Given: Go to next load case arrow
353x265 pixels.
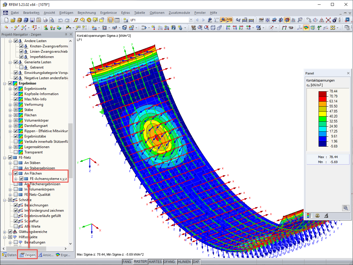Looking at the screenshot, I should (x=203, y=20).
